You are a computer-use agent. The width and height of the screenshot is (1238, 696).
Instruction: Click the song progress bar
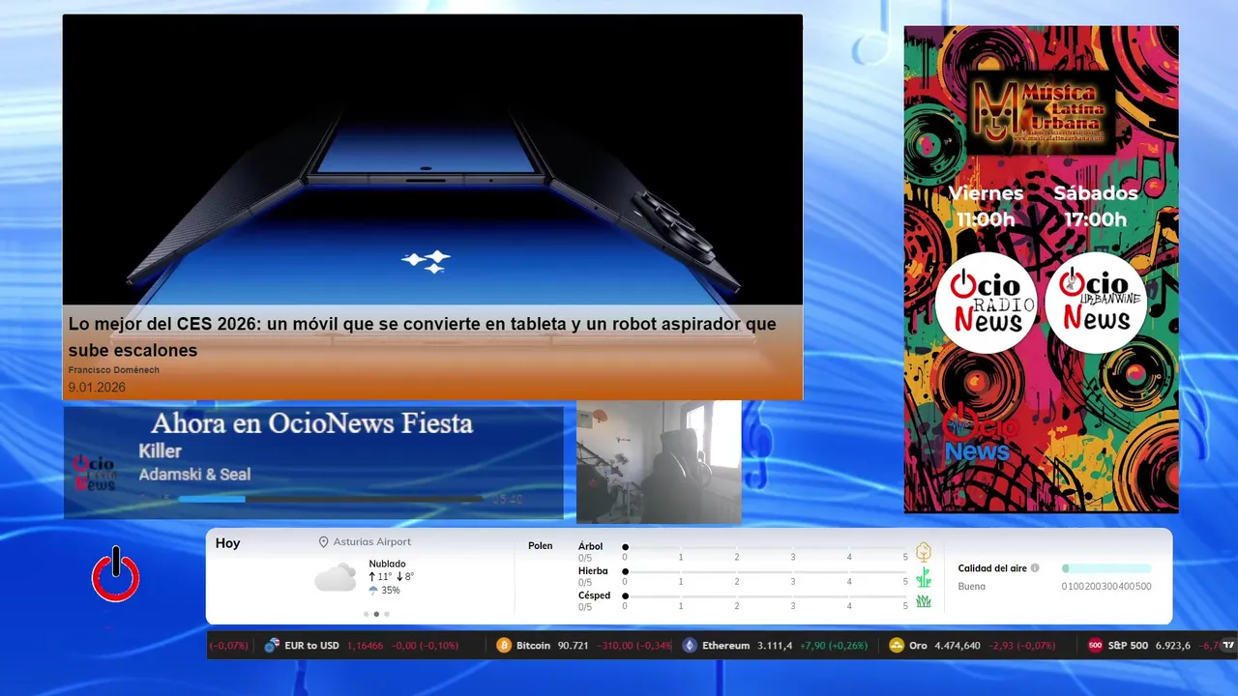coord(330,499)
